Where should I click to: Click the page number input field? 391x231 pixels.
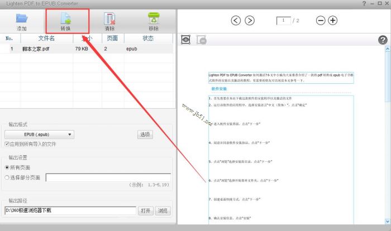click(284, 21)
